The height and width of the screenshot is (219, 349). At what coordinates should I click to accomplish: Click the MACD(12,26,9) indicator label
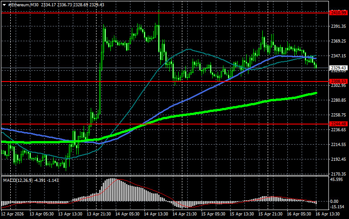pyautogui.click(x=18, y=180)
